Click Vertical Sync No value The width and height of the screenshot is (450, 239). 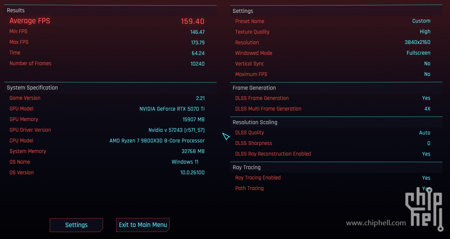pyautogui.click(x=427, y=64)
